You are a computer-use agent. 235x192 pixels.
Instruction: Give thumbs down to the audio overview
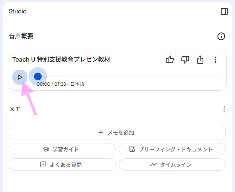click(x=185, y=60)
